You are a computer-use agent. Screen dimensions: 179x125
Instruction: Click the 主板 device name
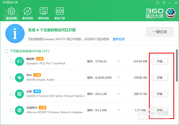(x=29, y=91)
